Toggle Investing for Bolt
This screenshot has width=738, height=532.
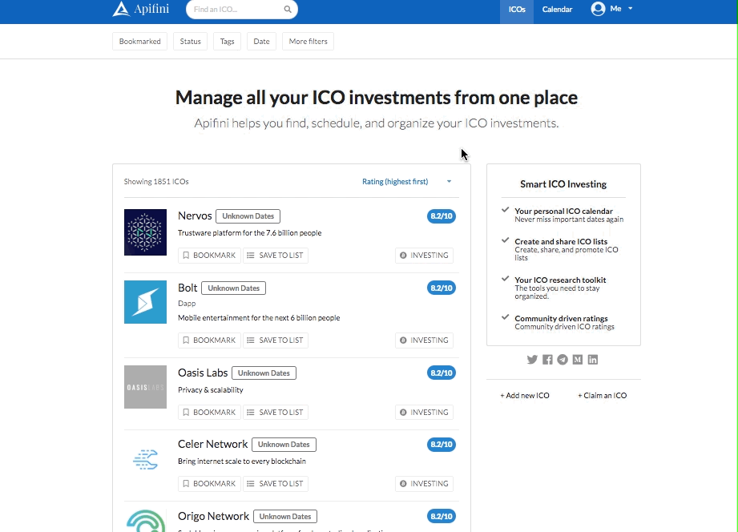pyautogui.click(x=424, y=340)
